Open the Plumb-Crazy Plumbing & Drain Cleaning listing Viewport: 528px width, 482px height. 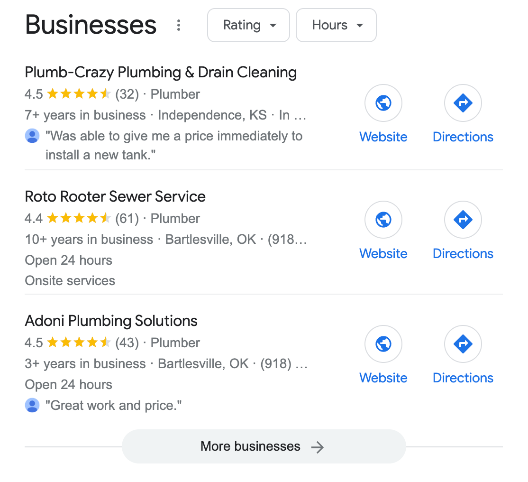(161, 72)
